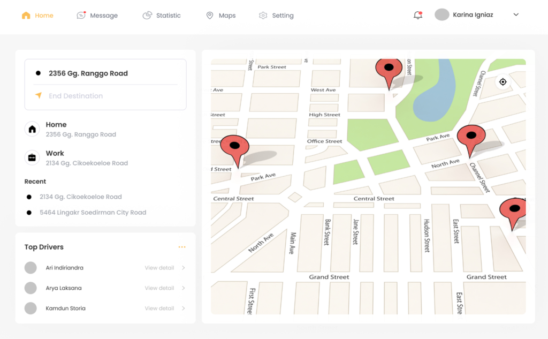Open the Message tab

[x=97, y=16]
